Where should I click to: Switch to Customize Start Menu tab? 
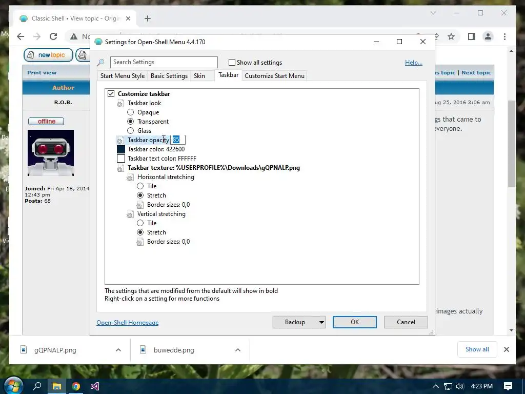click(275, 76)
